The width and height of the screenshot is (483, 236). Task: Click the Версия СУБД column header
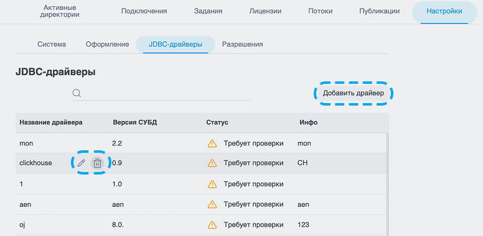(135, 122)
